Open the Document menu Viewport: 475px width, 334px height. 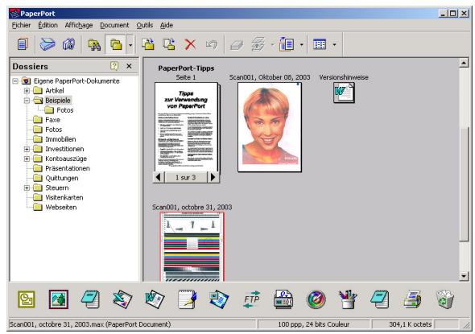click(114, 25)
